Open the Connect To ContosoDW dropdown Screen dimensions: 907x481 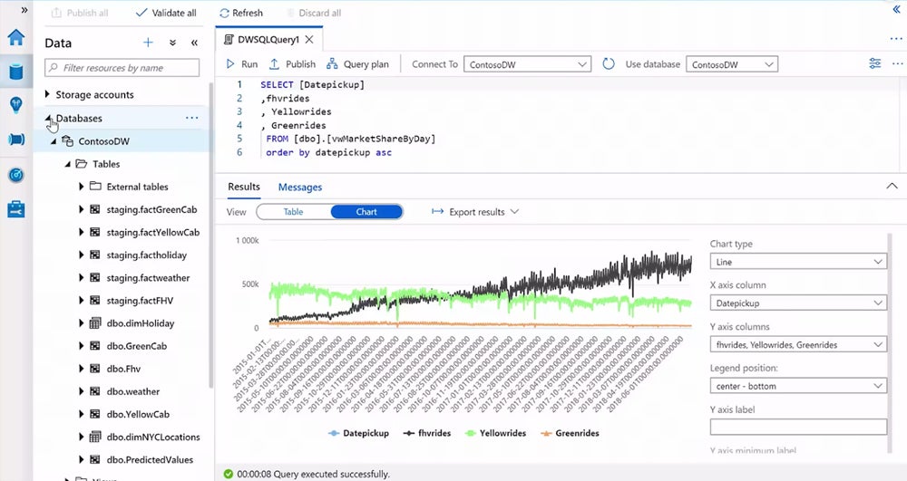[528, 64]
